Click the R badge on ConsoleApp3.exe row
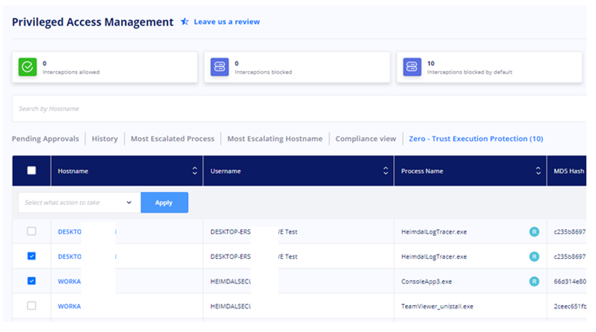Screen dimensions: 596x332 534,281
